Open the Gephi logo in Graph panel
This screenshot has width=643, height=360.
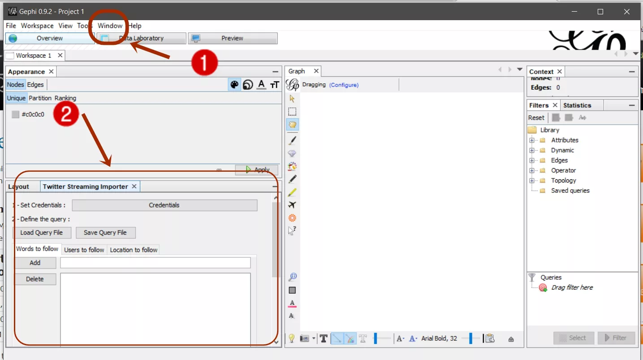tap(293, 85)
